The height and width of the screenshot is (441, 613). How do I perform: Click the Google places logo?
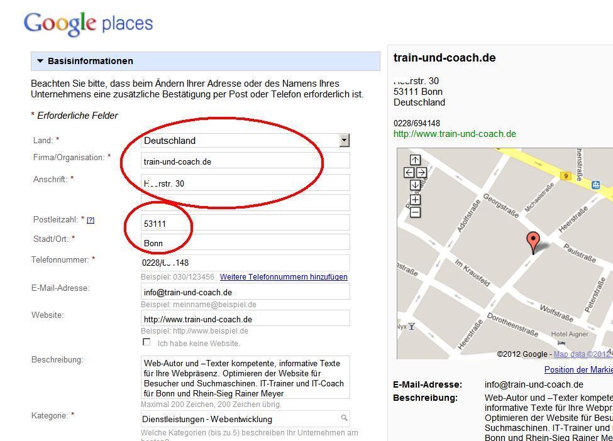(x=89, y=23)
